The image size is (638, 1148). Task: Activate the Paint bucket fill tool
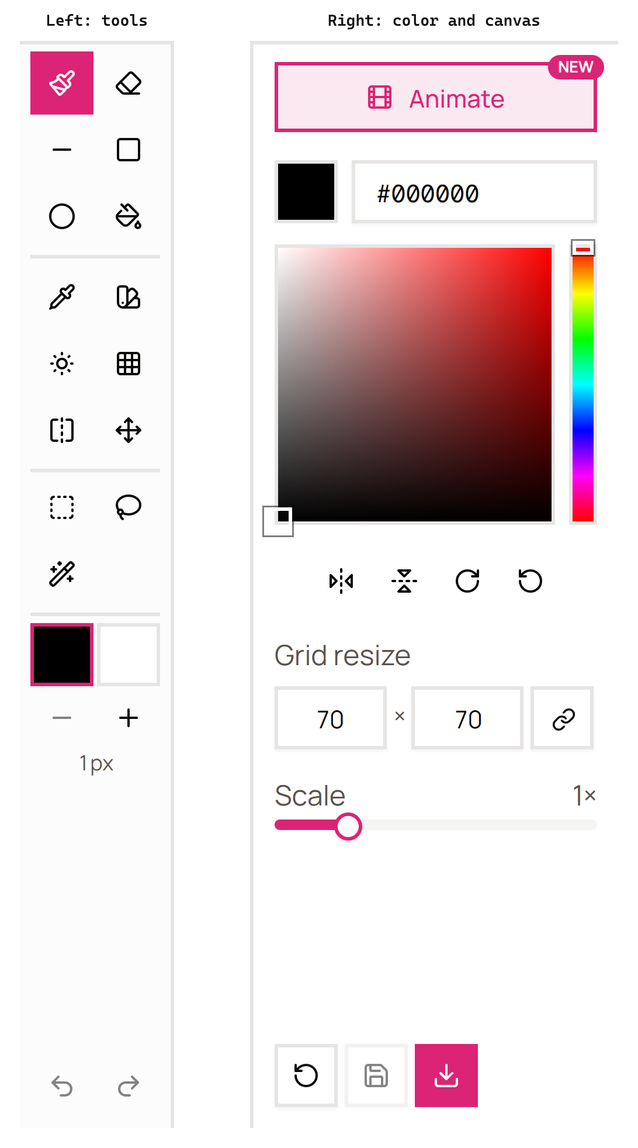point(129,216)
